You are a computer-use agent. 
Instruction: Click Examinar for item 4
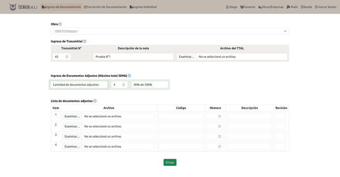pyautogui.click(x=72, y=147)
